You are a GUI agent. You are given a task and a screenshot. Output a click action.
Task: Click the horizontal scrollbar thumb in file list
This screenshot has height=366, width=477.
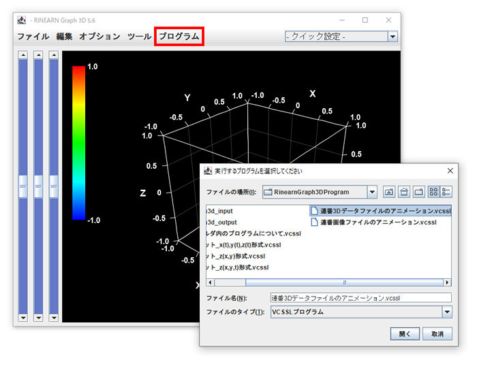click(x=344, y=282)
